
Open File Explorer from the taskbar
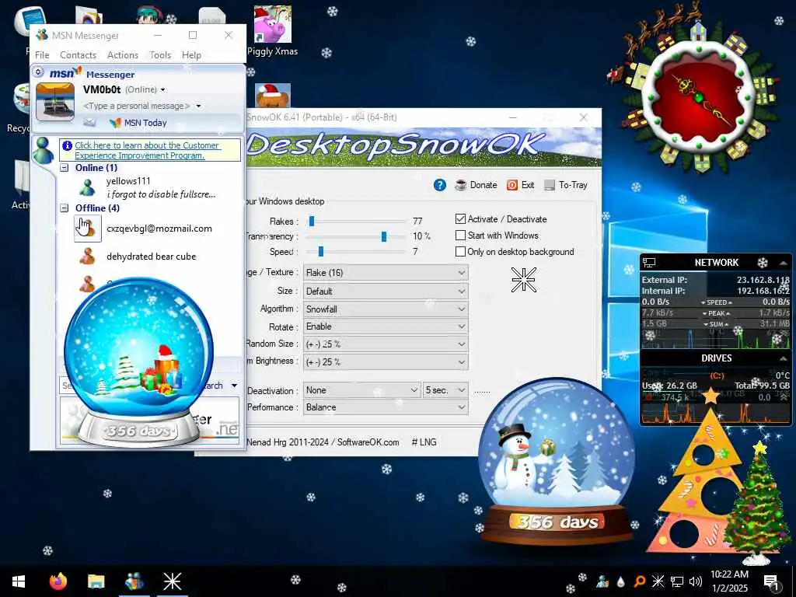tap(96, 581)
